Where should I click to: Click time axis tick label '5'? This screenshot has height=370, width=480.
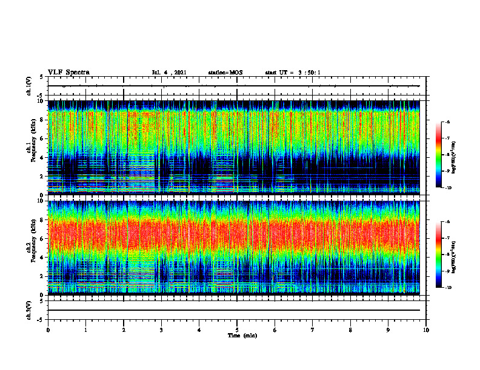click(237, 330)
